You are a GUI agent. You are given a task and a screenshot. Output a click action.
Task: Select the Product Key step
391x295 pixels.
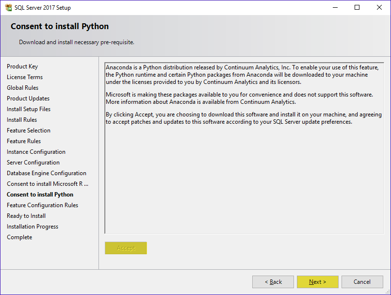22,66
